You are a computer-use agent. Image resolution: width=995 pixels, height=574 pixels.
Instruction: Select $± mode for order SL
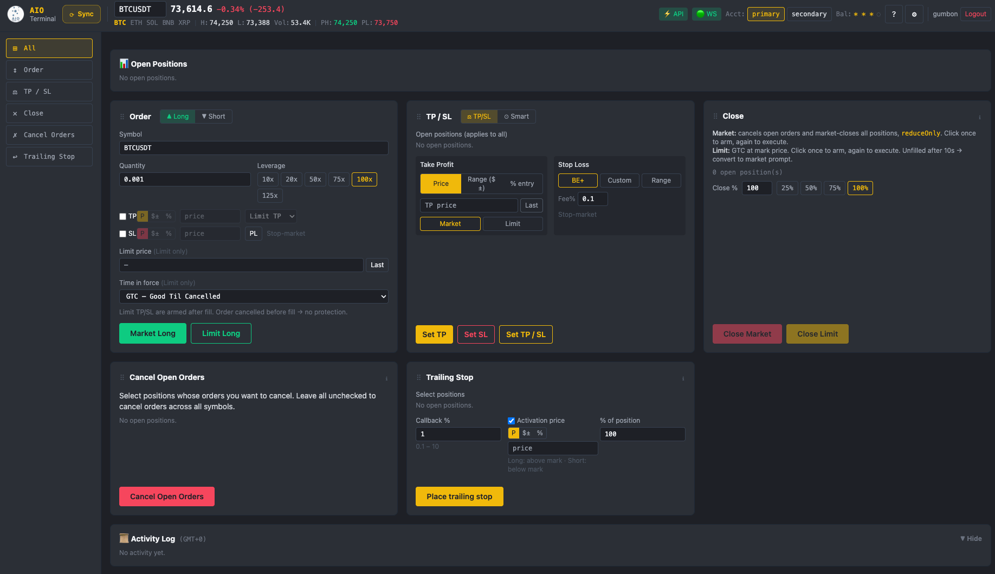155,234
